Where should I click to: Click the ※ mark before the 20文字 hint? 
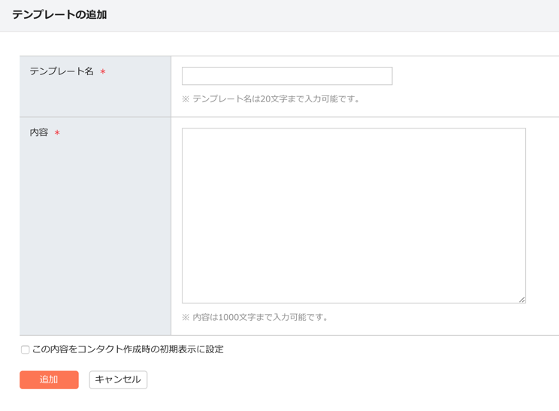(x=186, y=99)
